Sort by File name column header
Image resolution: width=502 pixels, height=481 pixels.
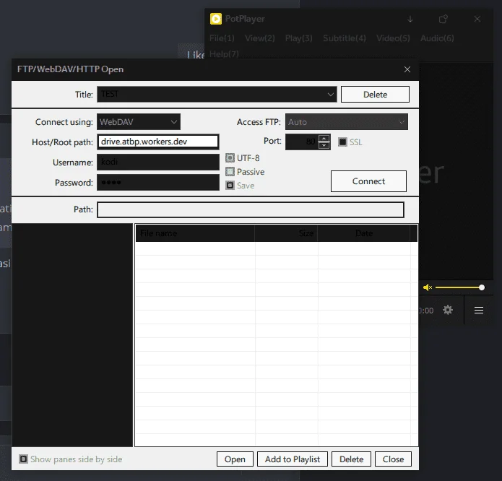[195, 233]
